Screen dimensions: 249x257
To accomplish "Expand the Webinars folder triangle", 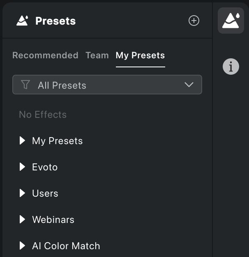I will point(22,219).
